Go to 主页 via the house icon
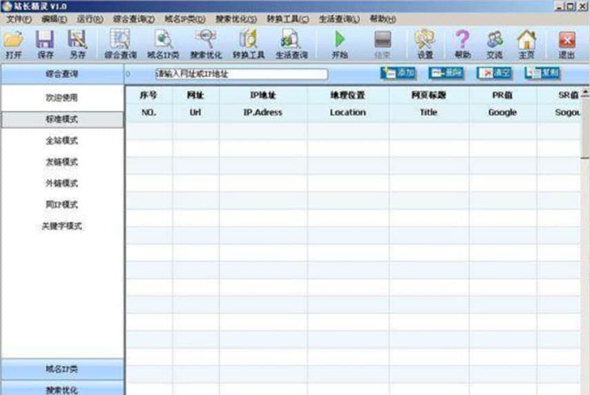The width and height of the screenshot is (590, 395). pos(527,44)
